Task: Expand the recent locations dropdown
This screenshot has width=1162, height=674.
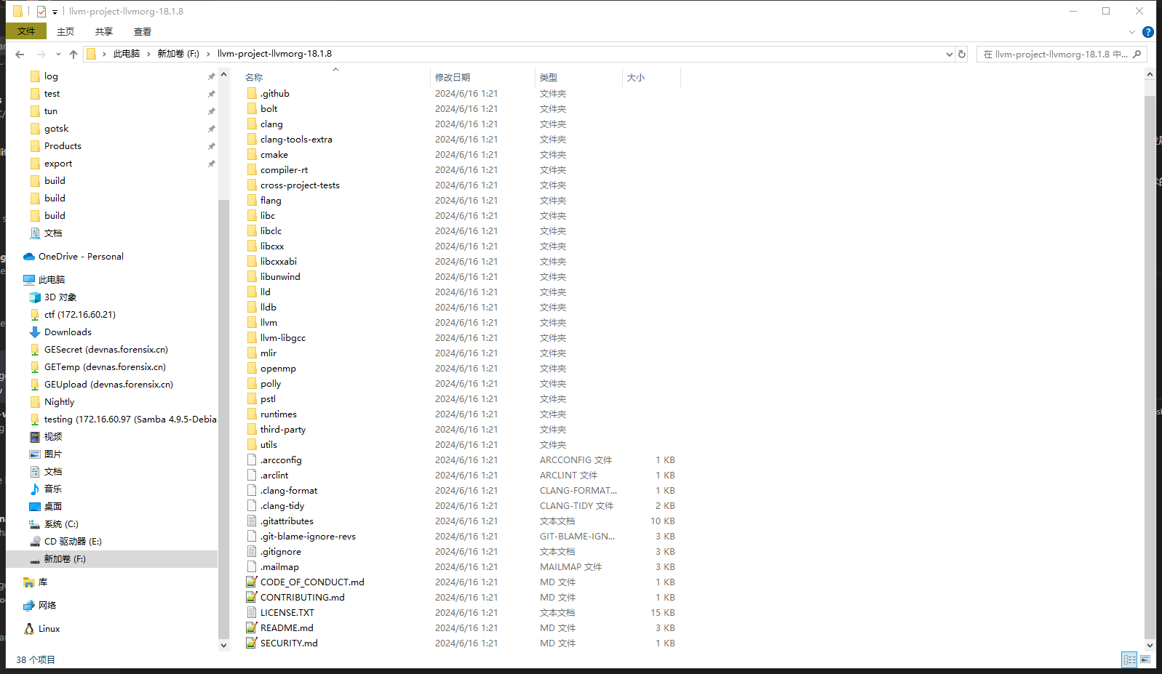Action: click(x=58, y=55)
